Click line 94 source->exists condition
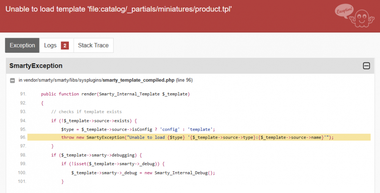380x193 pixels. [x=94, y=121]
